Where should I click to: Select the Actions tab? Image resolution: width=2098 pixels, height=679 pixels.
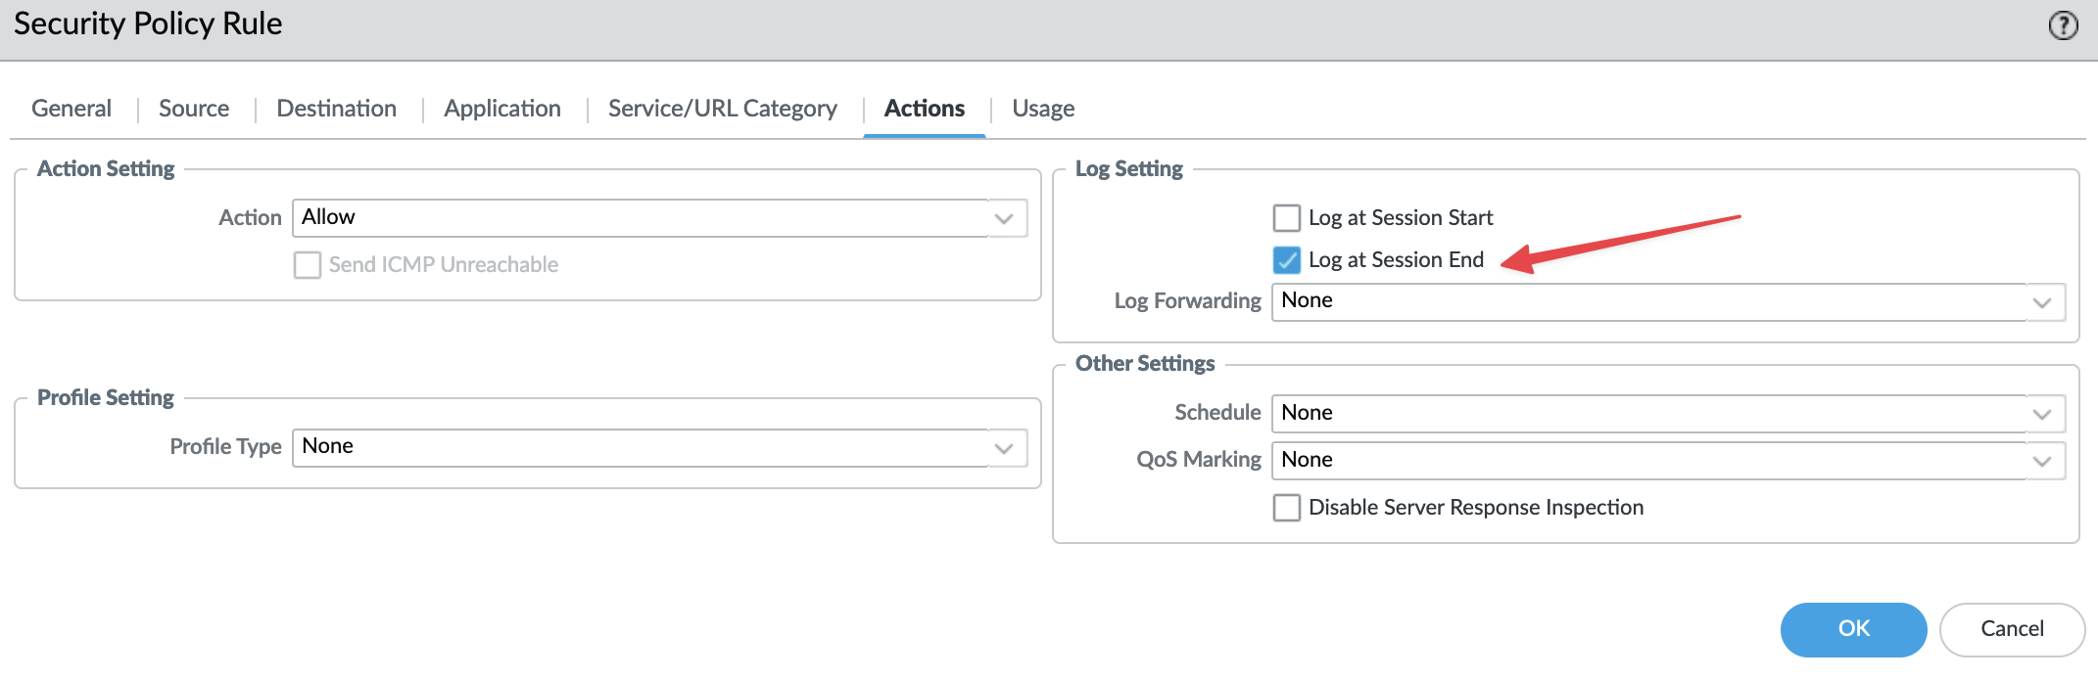tap(924, 109)
